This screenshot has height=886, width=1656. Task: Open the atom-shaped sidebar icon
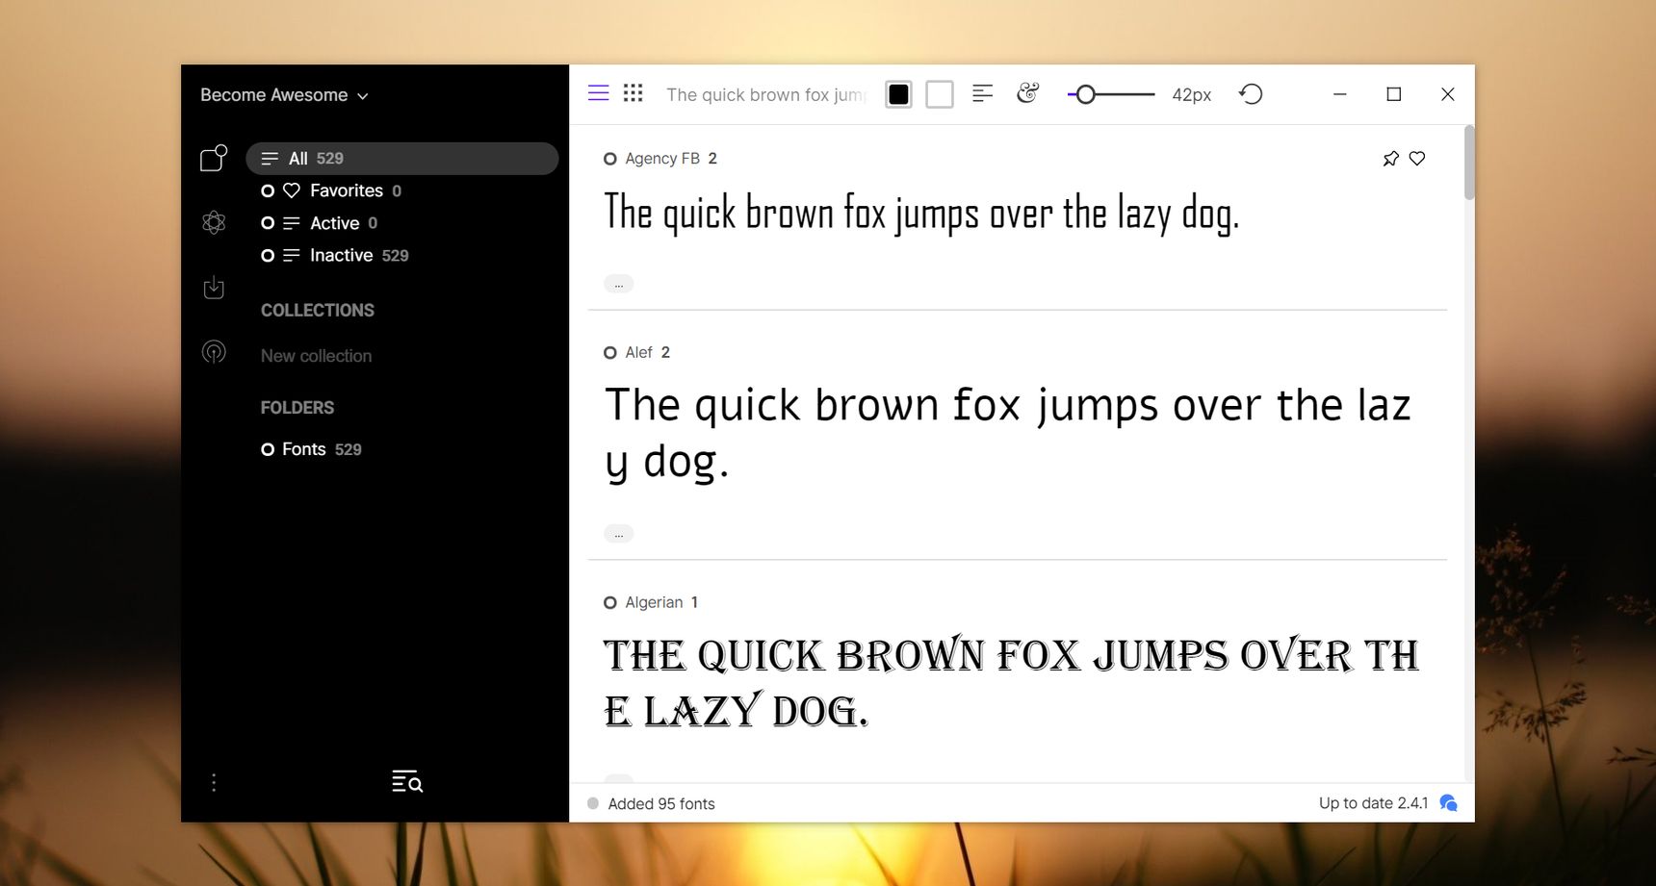point(214,223)
